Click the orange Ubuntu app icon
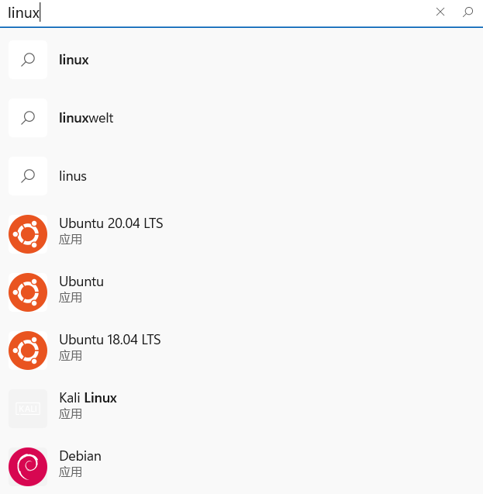483x494 pixels. (28, 292)
